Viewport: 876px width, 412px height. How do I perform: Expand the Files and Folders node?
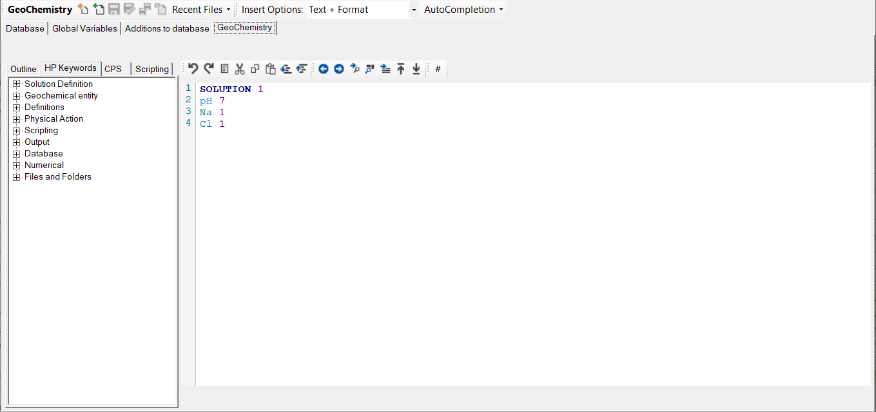coord(17,177)
